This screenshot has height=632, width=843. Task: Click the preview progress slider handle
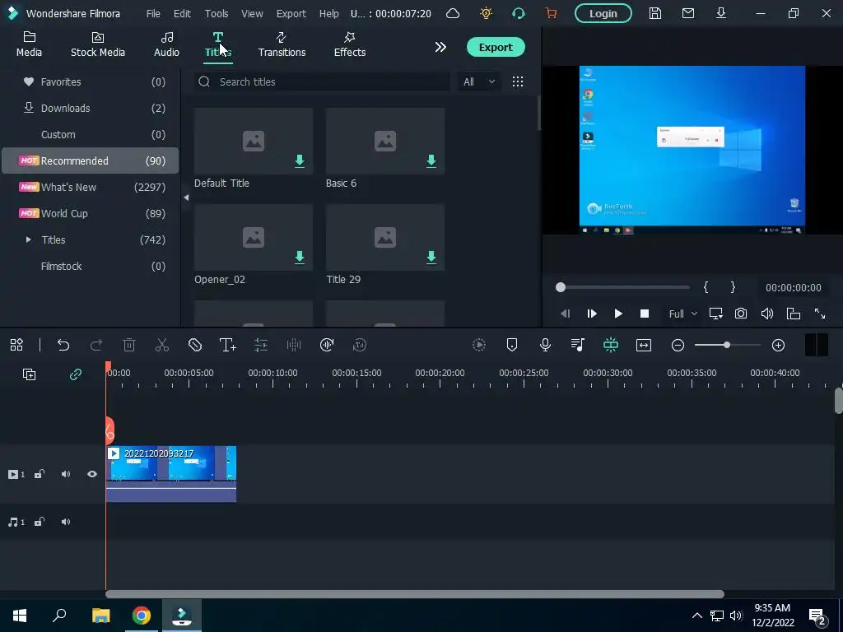[x=561, y=287]
